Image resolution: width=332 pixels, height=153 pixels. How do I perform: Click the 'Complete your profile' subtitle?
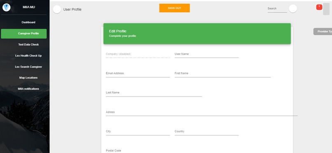122,36
